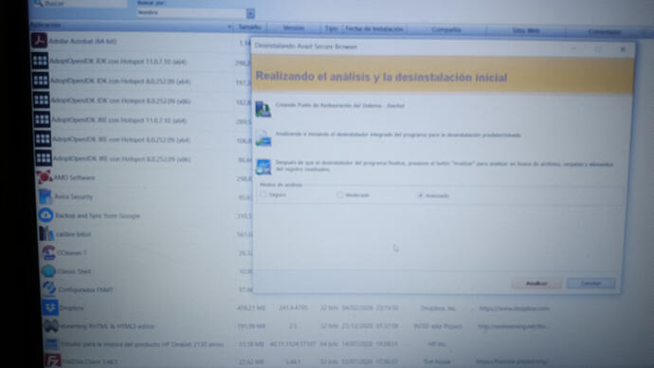Sort by the Tamaño column header

tap(249, 28)
